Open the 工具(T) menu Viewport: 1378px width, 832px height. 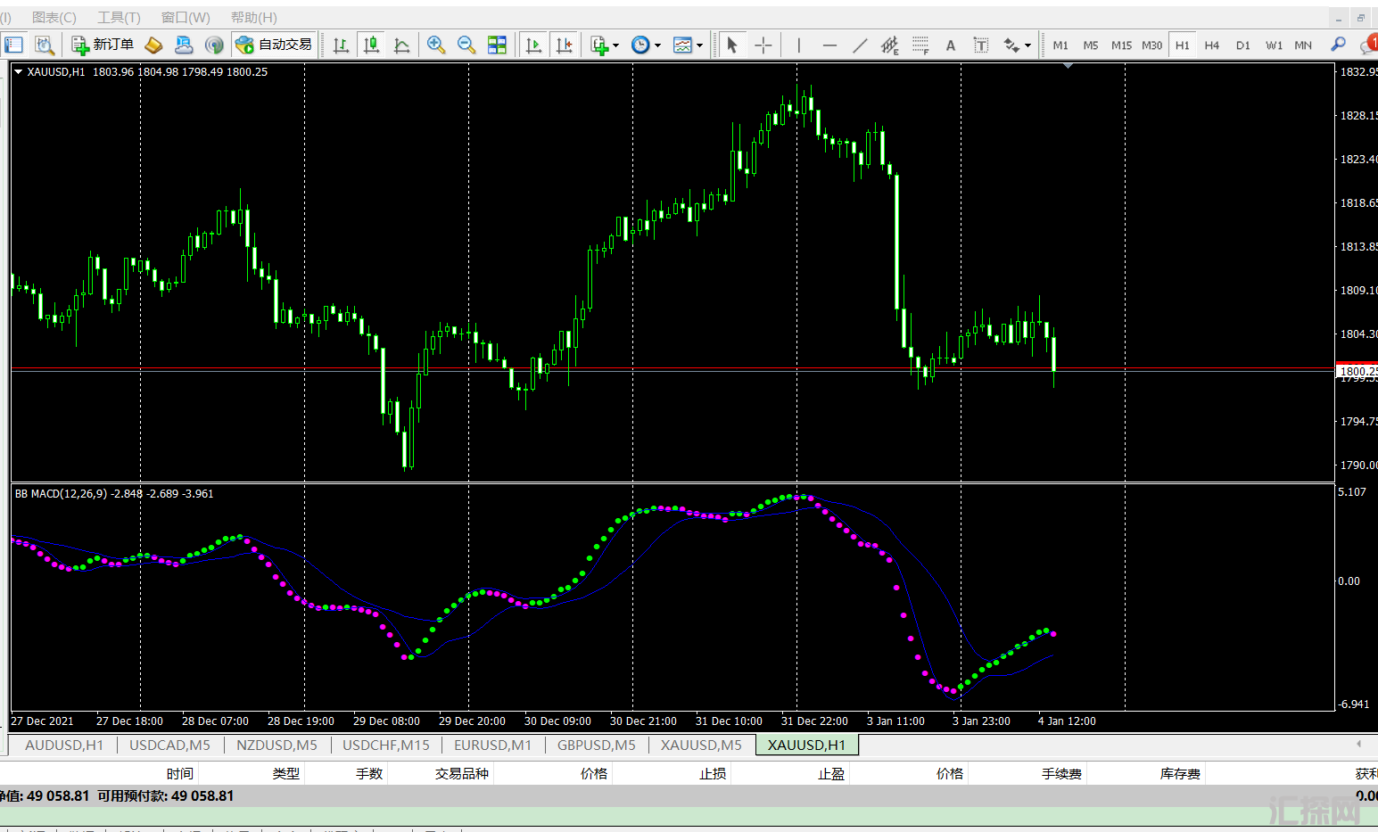point(119,17)
